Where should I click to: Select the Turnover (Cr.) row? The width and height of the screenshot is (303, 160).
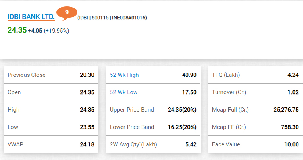click(x=255, y=92)
